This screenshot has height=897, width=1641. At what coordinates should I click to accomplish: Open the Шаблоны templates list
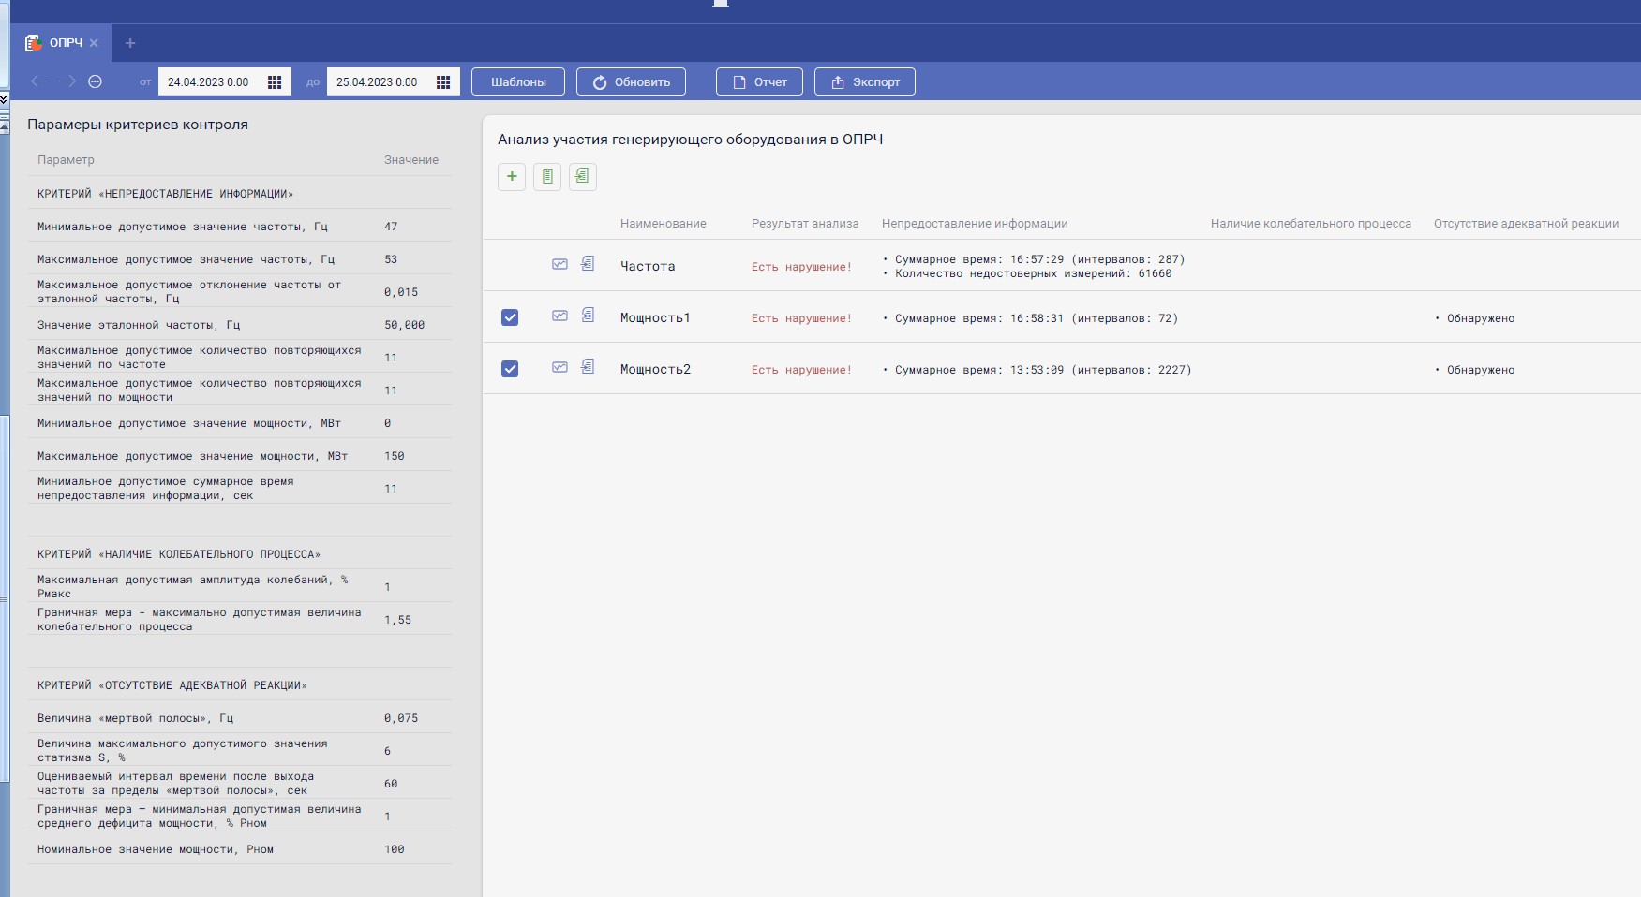click(518, 82)
